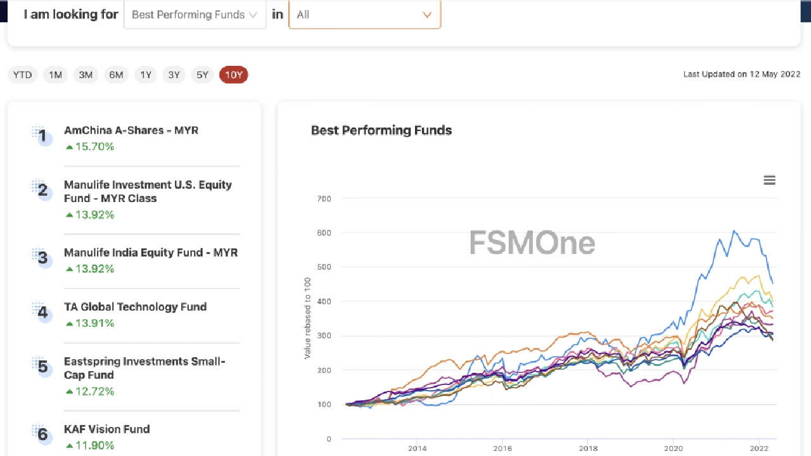Open the 'All' category dropdown
Screen dimensions: 811x456
pos(364,15)
